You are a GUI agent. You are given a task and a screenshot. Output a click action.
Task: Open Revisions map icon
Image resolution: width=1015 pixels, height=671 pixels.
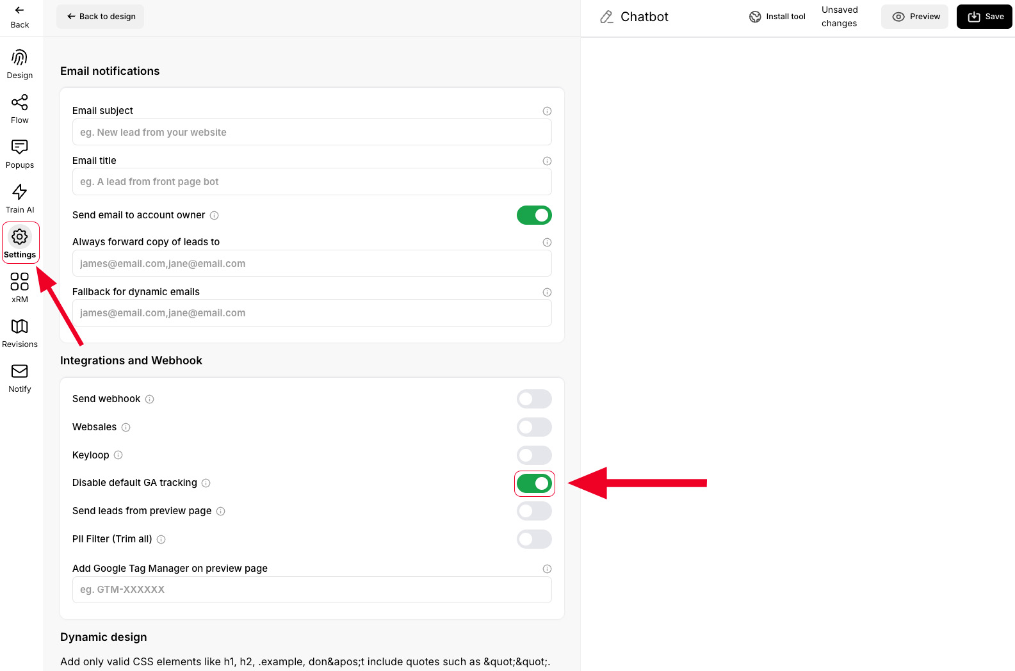pos(20,327)
